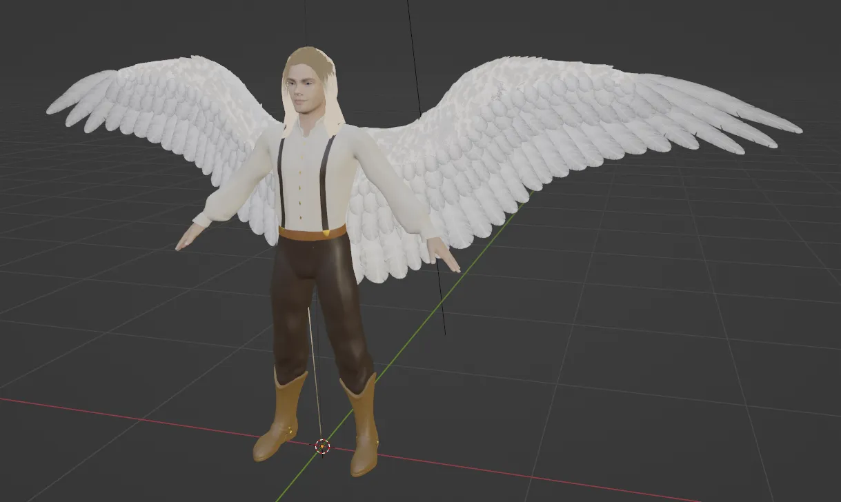The width and height of the screenshot is (841, 502).
Task: Click the 3D cursor at the character's feet
Action: (322, 446)
